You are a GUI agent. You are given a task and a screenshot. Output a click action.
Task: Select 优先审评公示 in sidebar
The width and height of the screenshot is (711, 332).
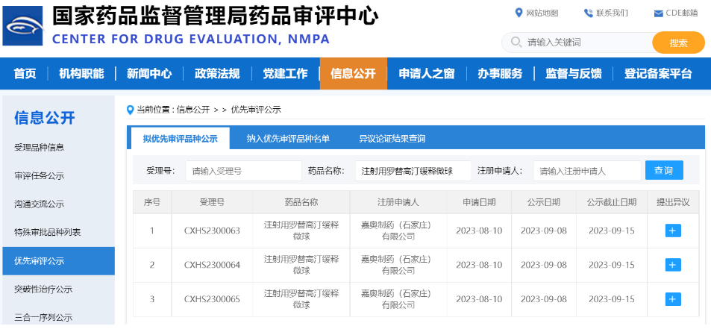pyautogui.click(x=58, y=261)
